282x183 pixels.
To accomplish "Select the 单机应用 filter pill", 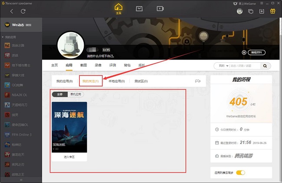I will pos(75,94).
